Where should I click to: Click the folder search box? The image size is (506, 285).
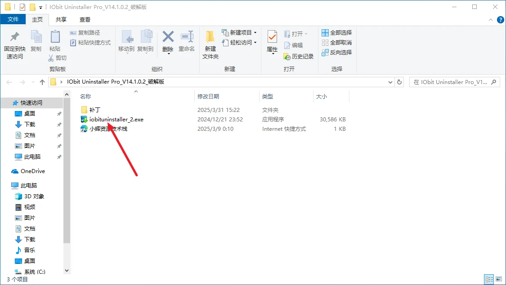(x=454, y=82)
